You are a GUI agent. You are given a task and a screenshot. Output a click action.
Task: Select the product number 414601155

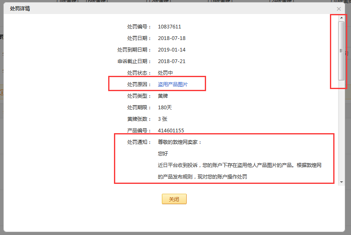point(171,131)
